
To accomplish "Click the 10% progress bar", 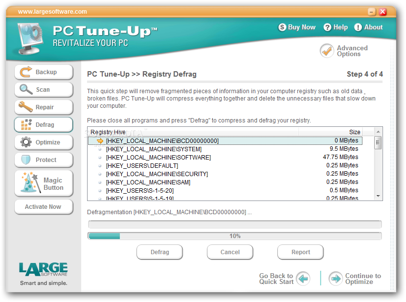I will [235, 236].
